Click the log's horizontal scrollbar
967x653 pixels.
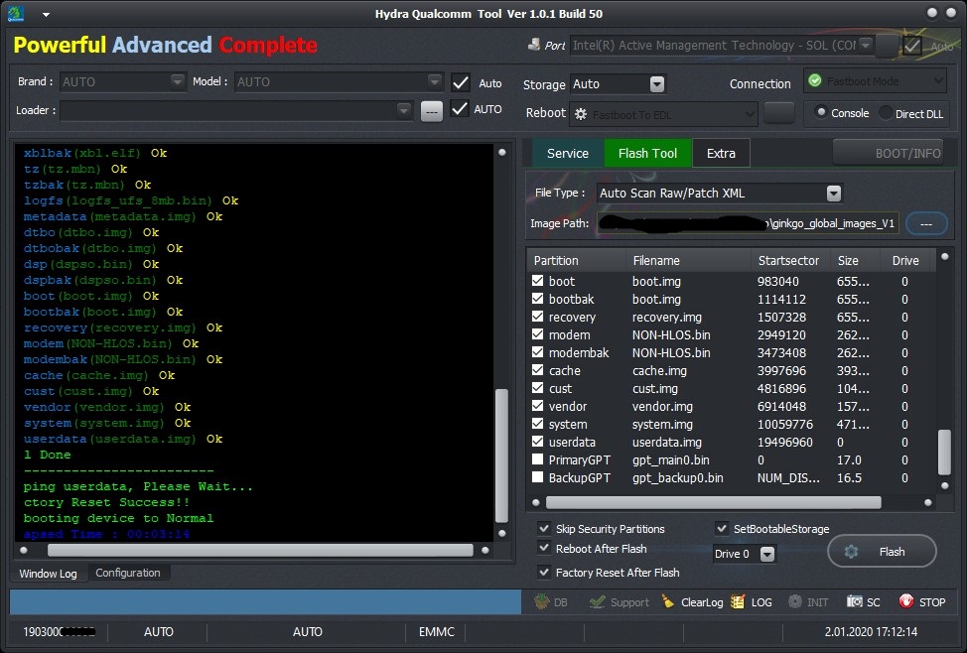point(260,550)
